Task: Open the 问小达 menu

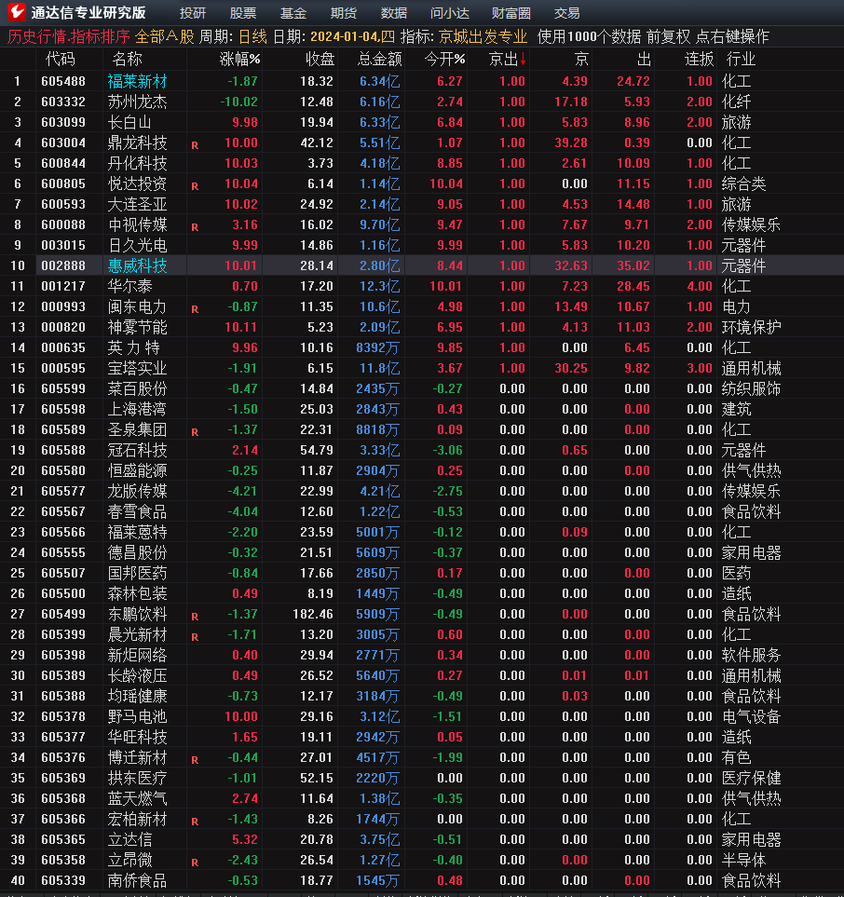Action: (x=450, y=13)
